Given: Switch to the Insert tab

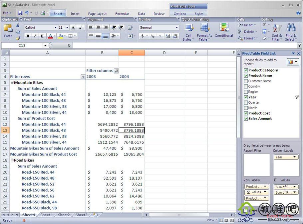Looking at the screenshot, I should pyautogui.click(x=75, y=14).
